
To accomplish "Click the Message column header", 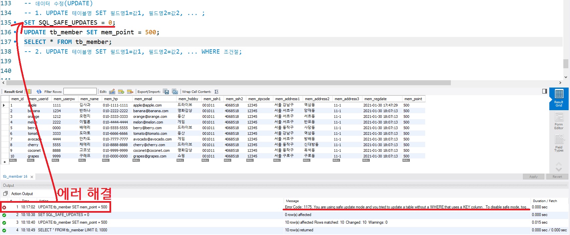I will coord(292,201).
